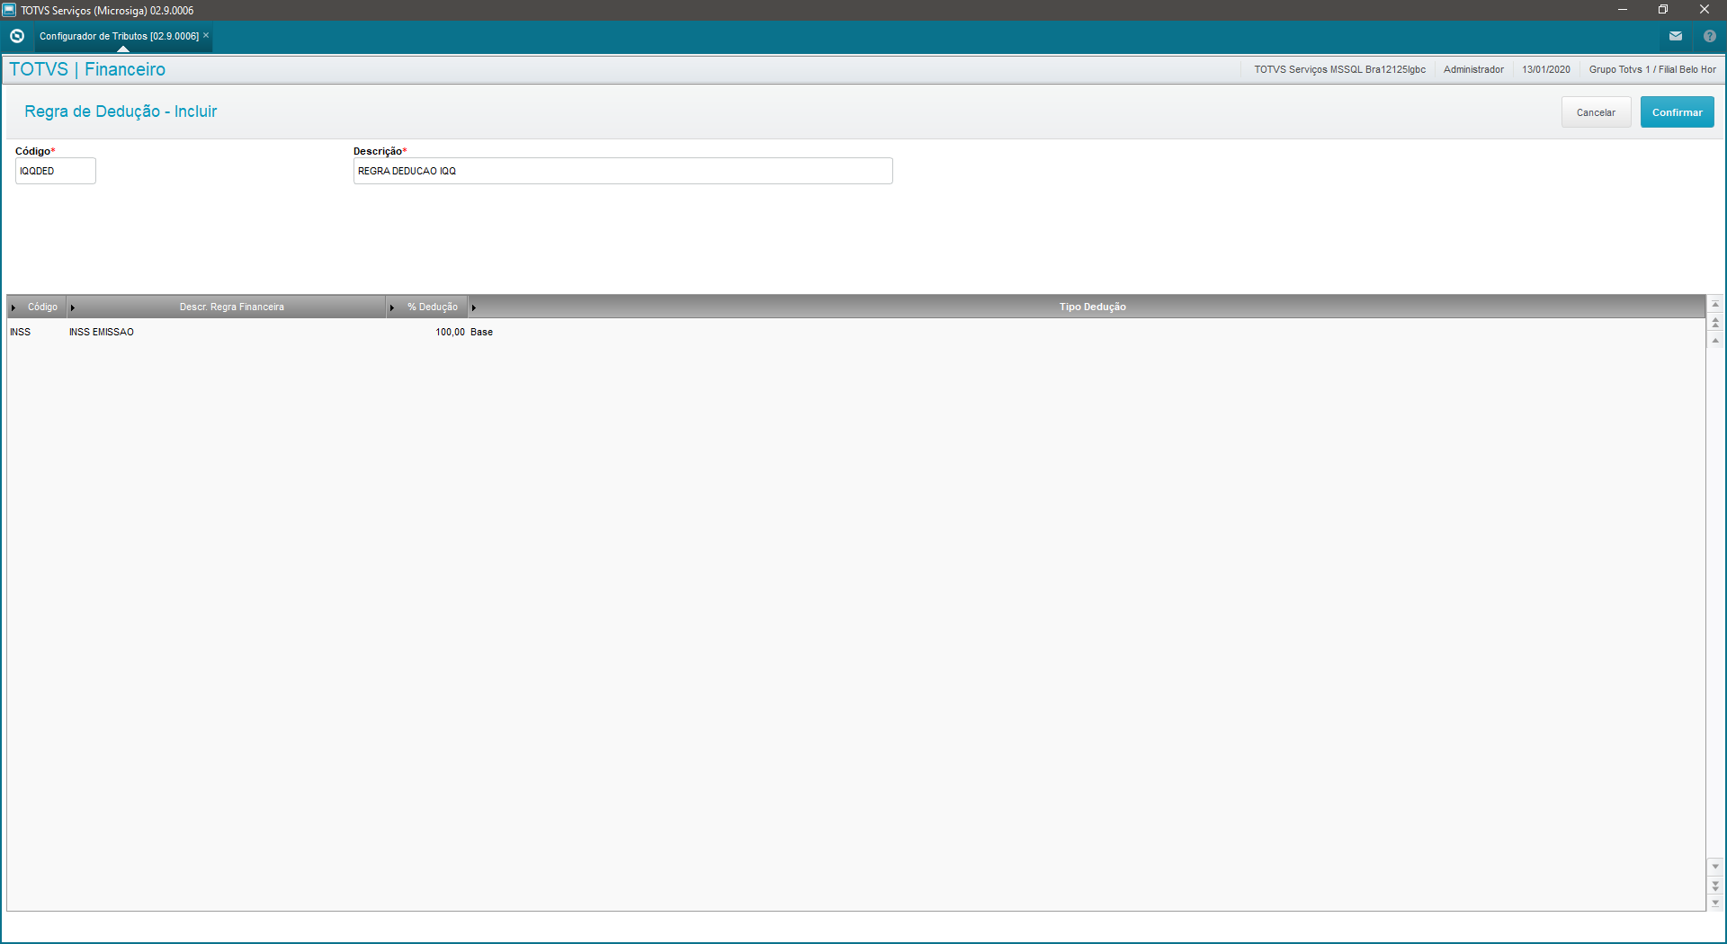Jump to last grid row arrow
The width and height of the screenshot is (1727, 944).
(x=1715, y=903)
